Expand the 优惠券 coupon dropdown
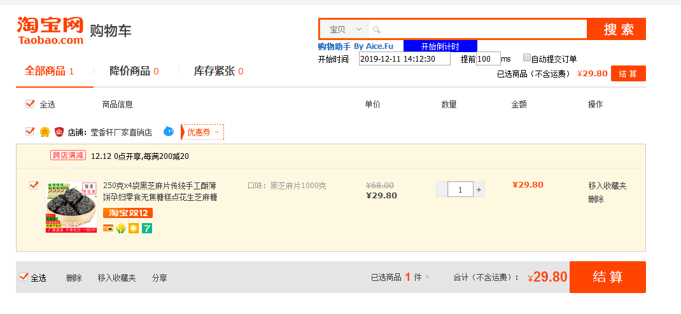681x314 pixels. [x=202, y=132]
